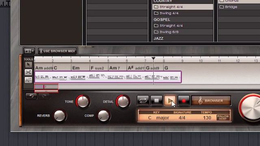Click bar 10 on the timeline ruler

click(201, 61)
